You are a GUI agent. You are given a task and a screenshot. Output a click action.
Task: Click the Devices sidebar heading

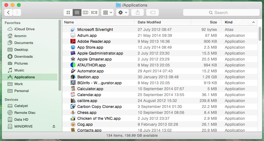(11, 100)
